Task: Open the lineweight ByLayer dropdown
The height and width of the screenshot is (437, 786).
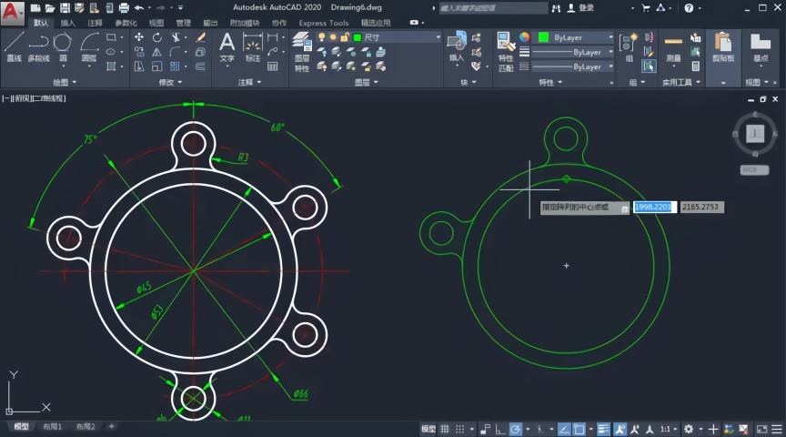Action: pyautogui.click(x=573, y=52)
